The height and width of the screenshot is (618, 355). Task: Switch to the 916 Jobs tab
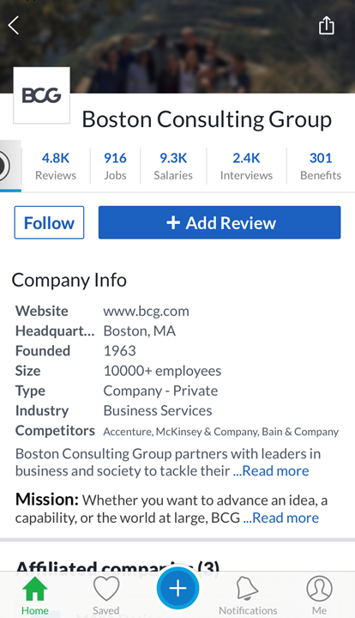(115, 166)
